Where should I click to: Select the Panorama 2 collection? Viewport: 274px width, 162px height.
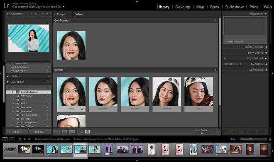[29, 111]
